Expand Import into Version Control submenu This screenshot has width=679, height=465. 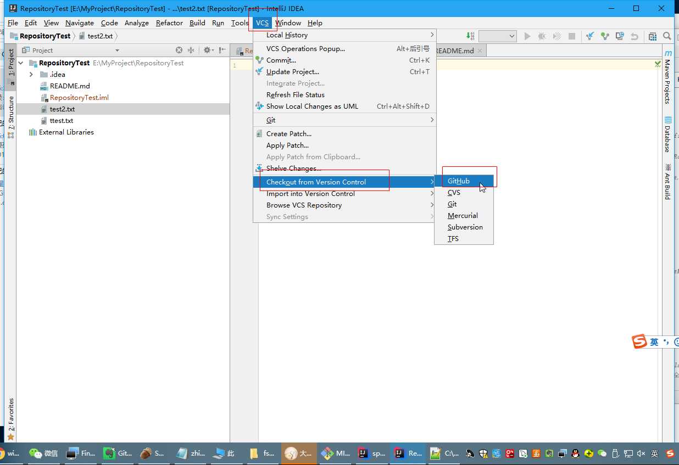tap(344, 194)
